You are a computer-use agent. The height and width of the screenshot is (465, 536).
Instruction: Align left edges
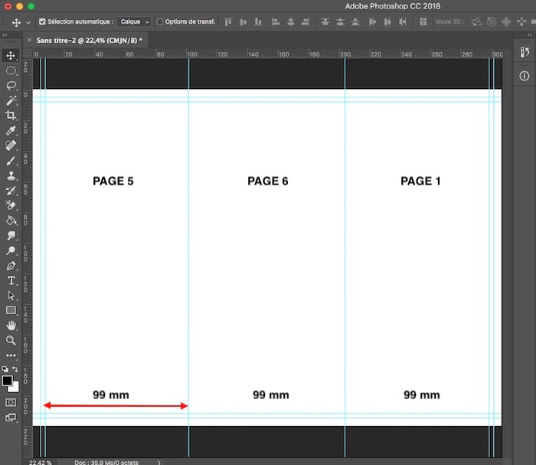276,22
